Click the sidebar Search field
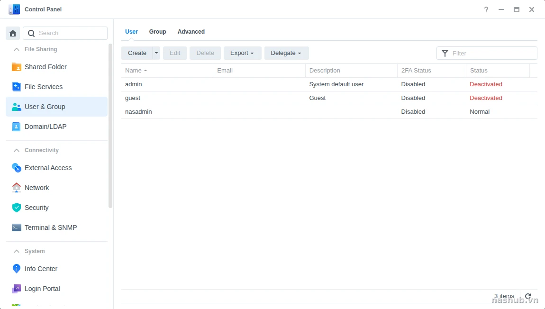 point(65,33)
